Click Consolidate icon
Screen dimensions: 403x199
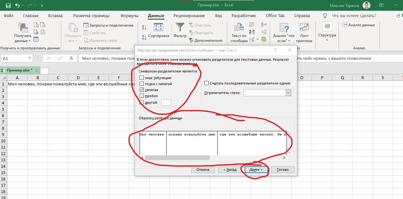(x=264, y=25)
